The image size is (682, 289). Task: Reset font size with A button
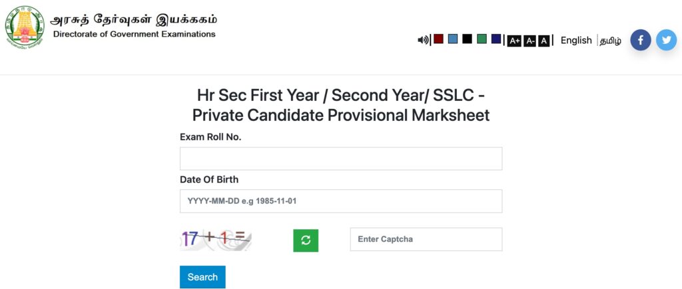[543, 41]
